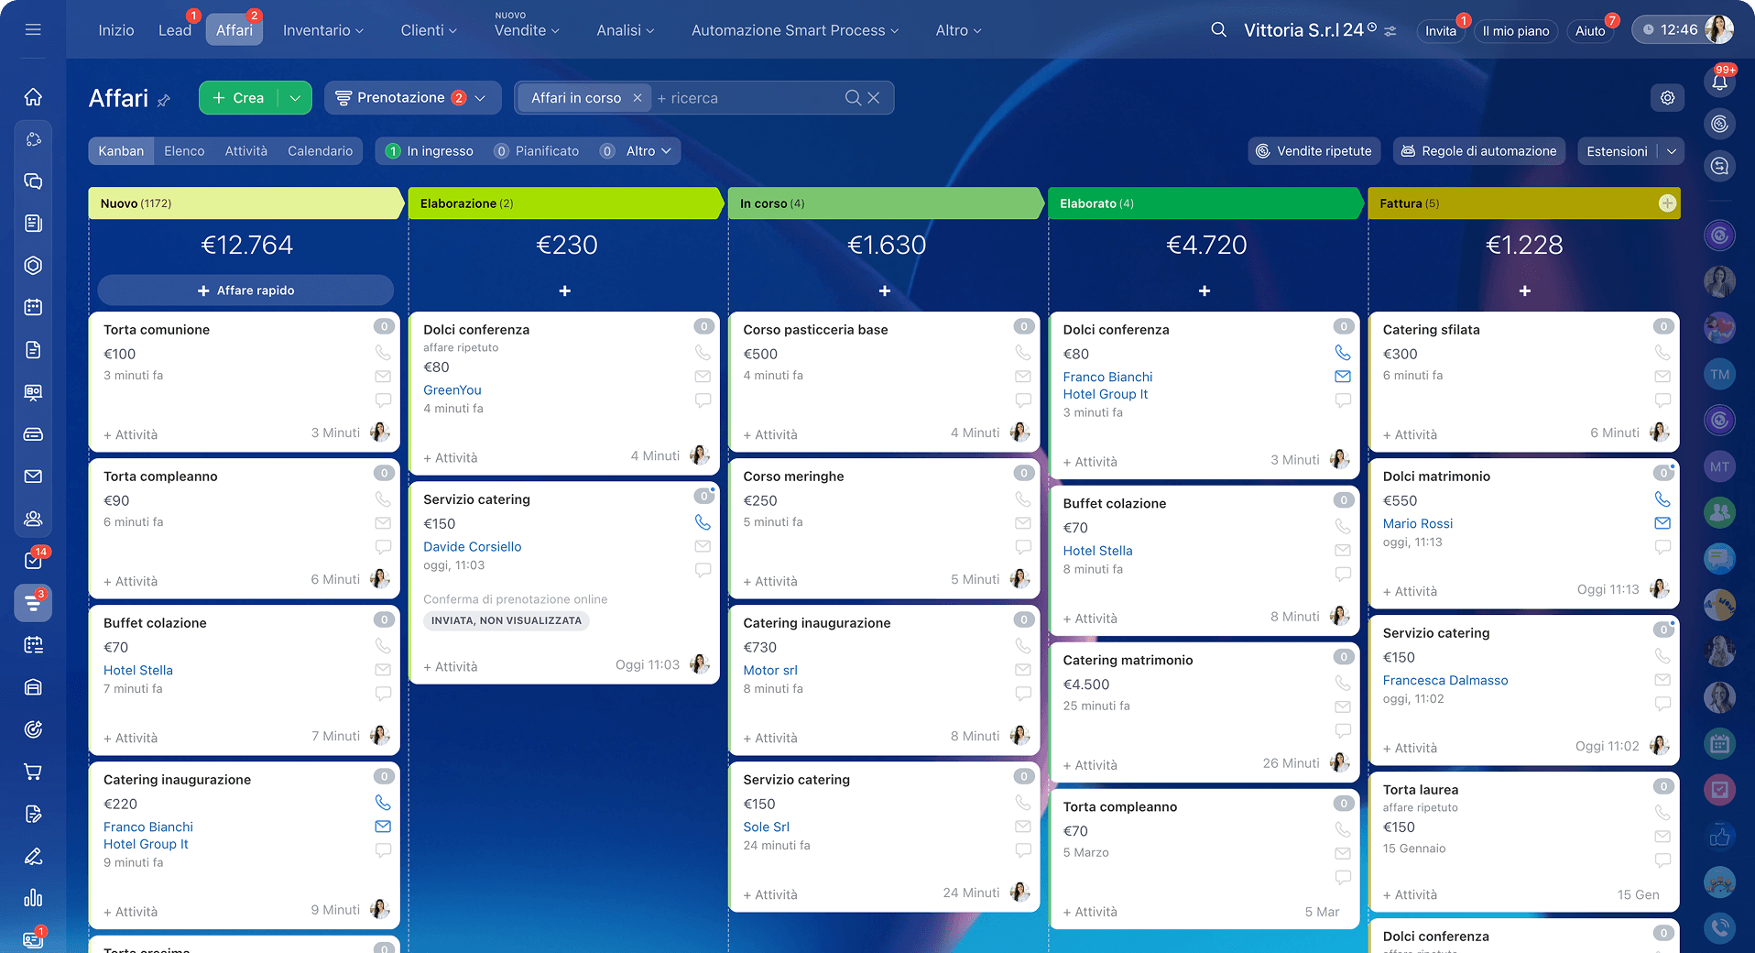The image size is (1755, 953).
Task: Email Franco Bianchi on Elaborato Dolci conferenza card
Action: tap(1343, 377)
